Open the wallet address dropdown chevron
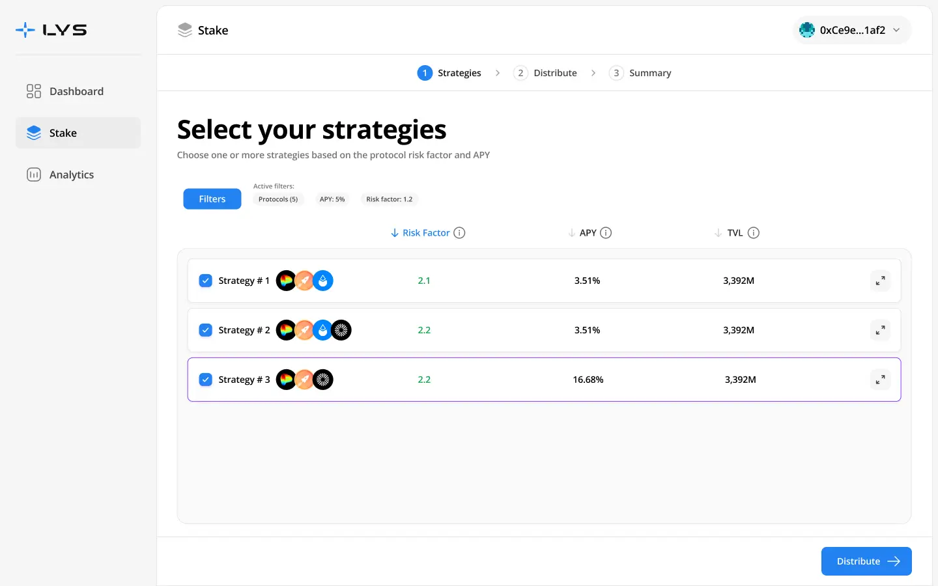Viewport: 938px width, 586px height. [x=896, y=30]
